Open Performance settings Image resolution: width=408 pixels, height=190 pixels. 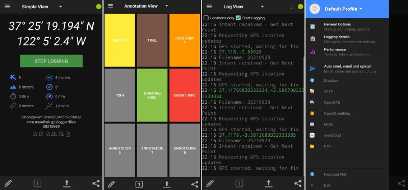click(x=347, y=52)
